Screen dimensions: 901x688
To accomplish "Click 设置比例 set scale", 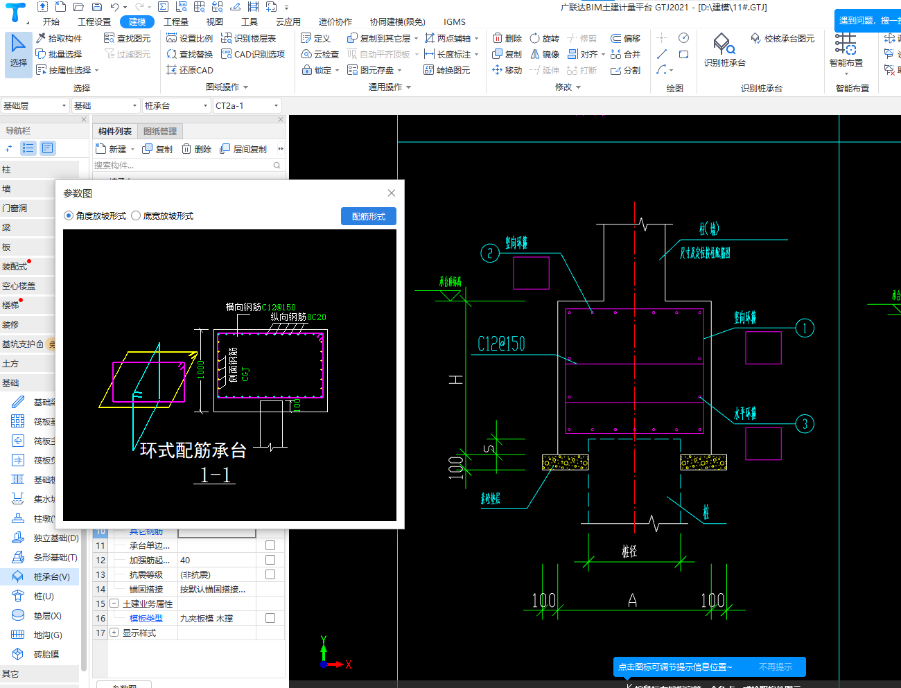I will pyautogui.click(x=190, y=38).
